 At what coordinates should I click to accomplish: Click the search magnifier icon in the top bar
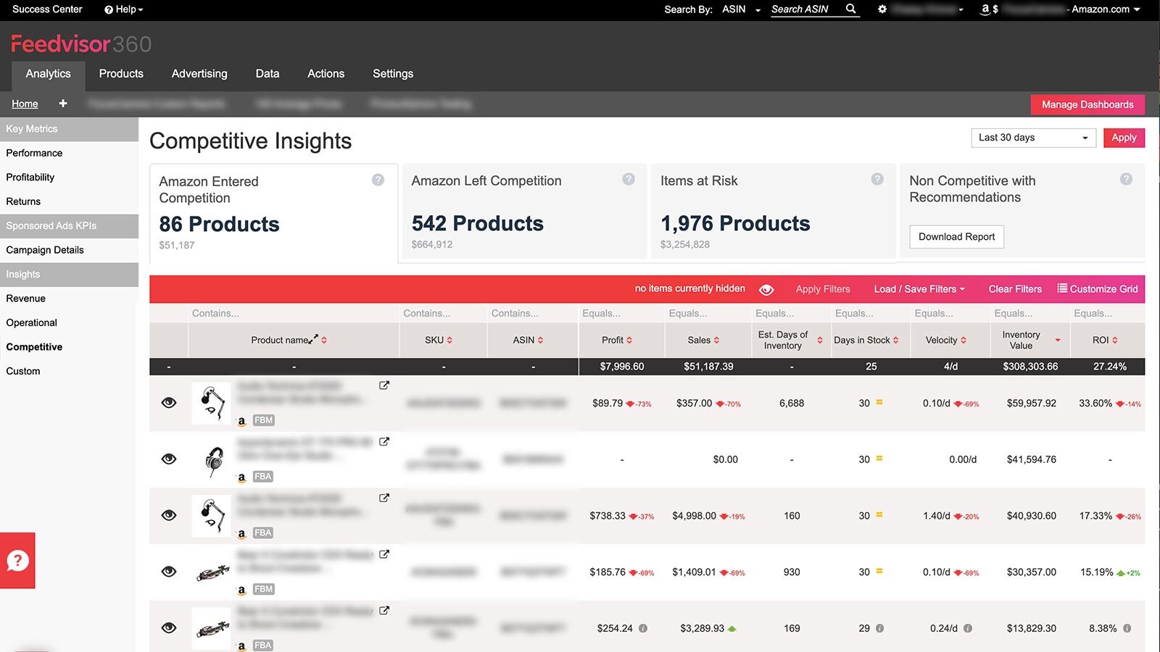pos(851,9)
